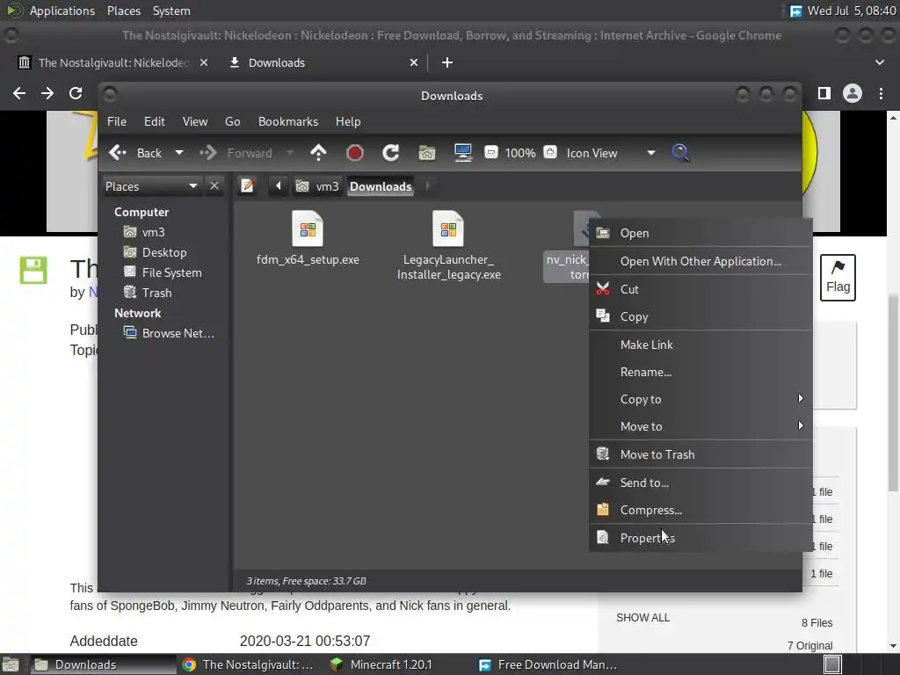This screenshot has width=900, height=675.
Task: Switch to Nostalgivault Chrome tab
Action: click(x=113, y=62)
